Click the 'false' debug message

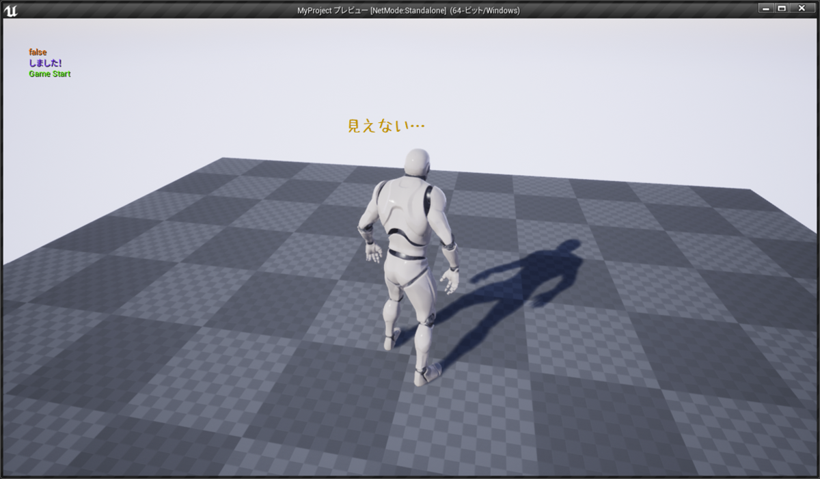38,52
